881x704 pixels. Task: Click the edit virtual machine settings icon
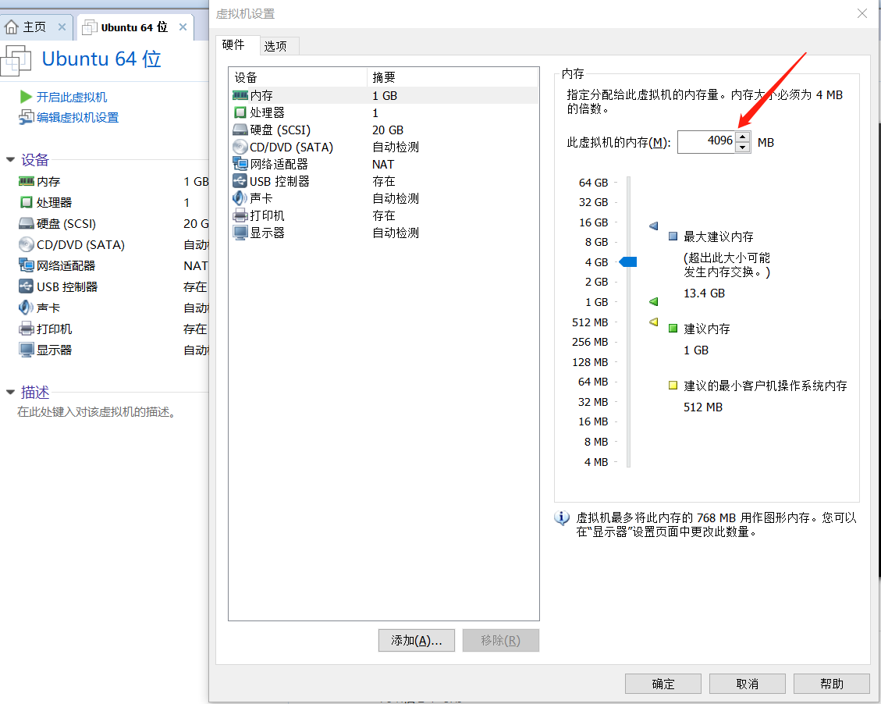tap(27, 117)
